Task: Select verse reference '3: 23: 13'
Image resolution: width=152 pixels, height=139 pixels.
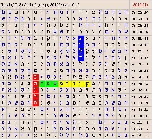Action: tap(140, 26)
